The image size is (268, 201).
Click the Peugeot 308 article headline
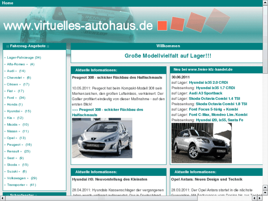[117, 77]
